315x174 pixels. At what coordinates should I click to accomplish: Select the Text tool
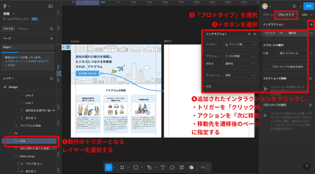point(163,167)
